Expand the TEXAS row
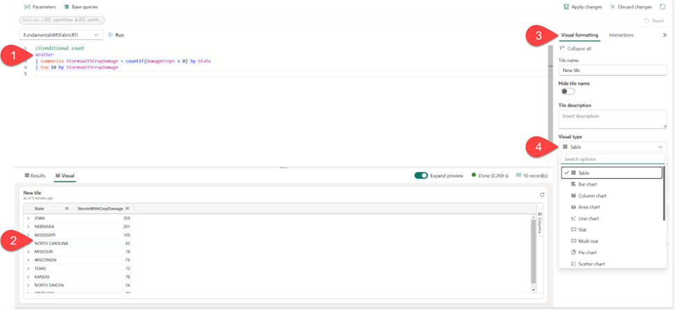Screen dimensions: 675x310 click(x=28, y=269)
